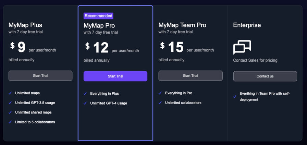The height and width of the screenshot is (145, 307).
Task: Click checkmark next to Unlimited maps
Action: pos(10,93)
